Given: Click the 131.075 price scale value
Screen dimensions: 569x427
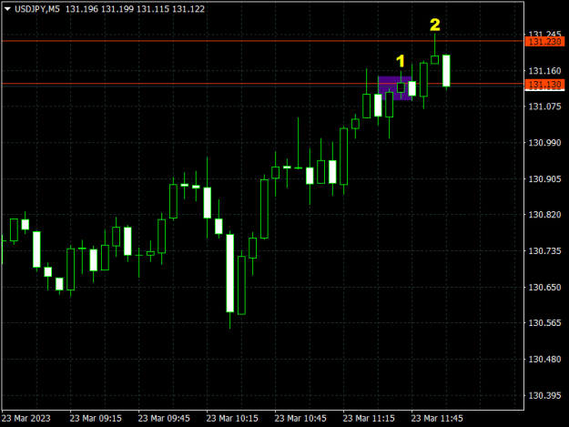Looking at the screenshot, I should [544, 107].
